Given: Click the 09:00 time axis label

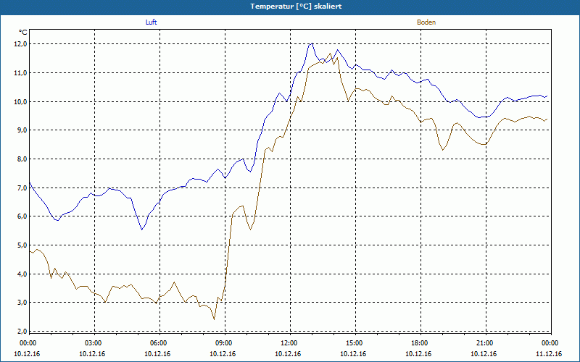Looking at the screenshot, I should [x=225, y=343].
